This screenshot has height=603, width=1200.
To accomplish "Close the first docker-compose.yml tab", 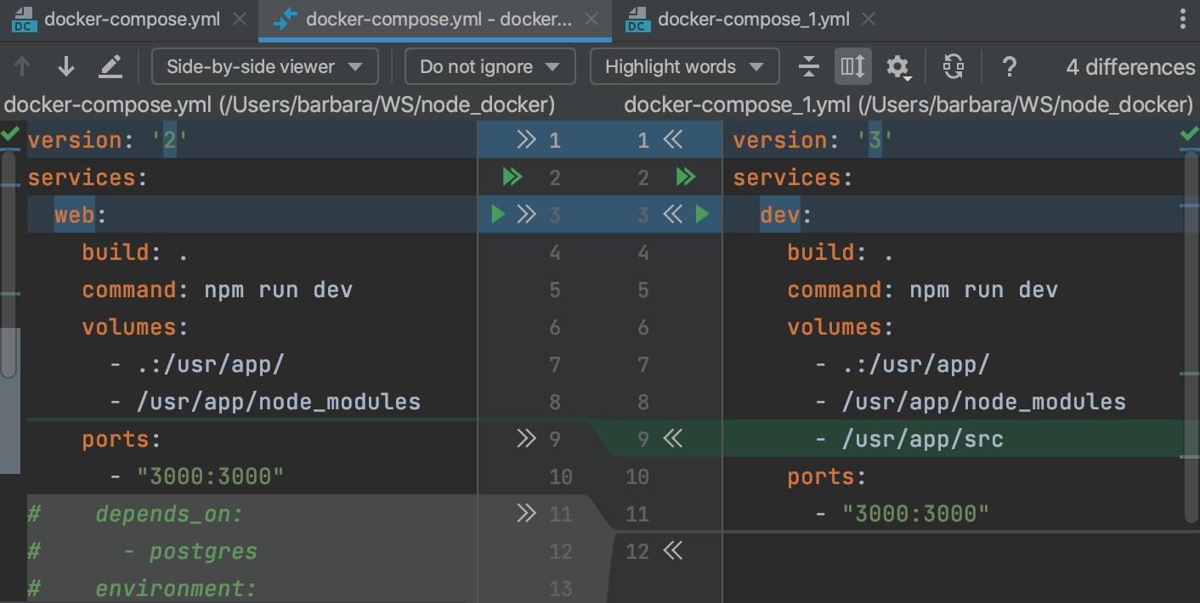I will 241,20.
